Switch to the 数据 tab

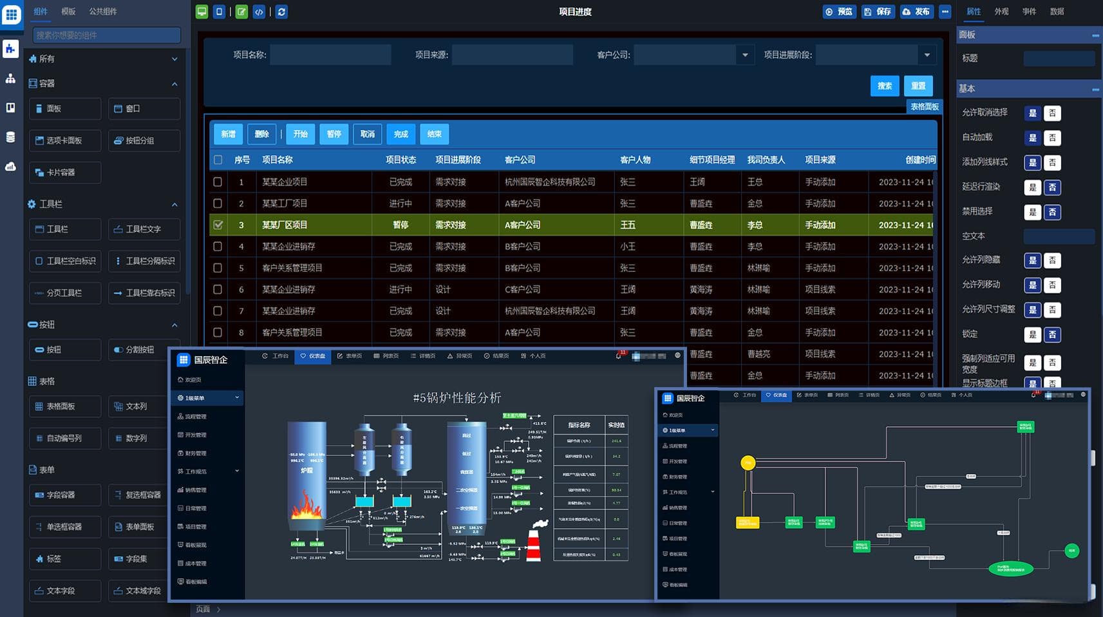1057,12
